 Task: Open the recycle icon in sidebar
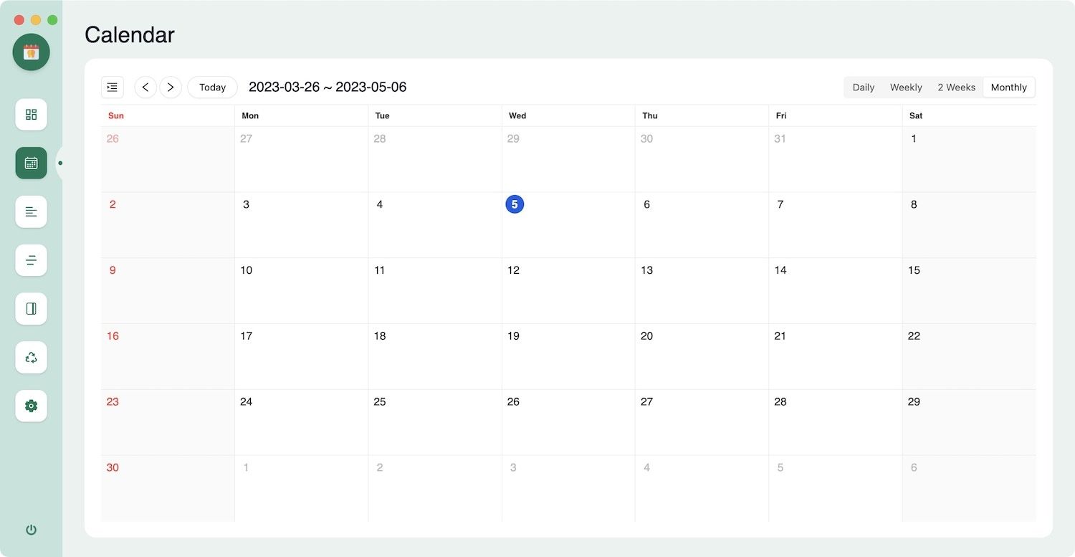[x=31, y=357]
